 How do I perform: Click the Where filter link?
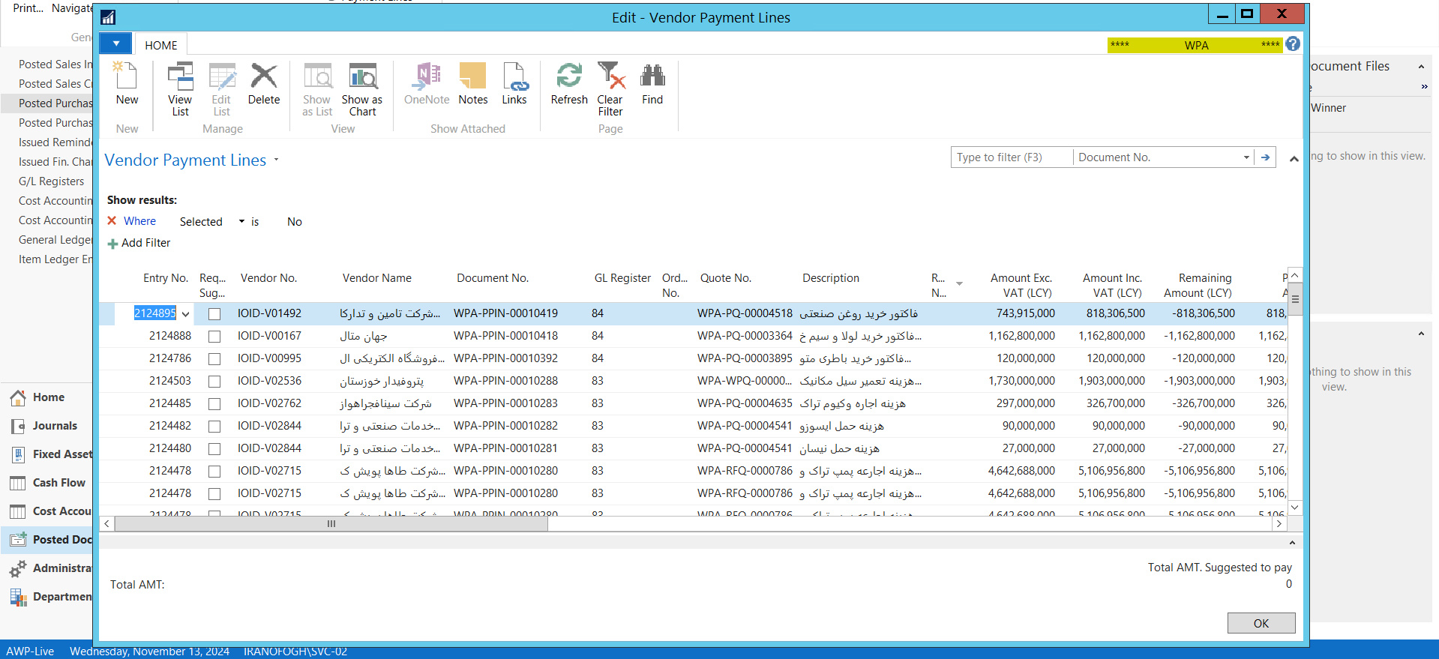[x=139, y=221]
